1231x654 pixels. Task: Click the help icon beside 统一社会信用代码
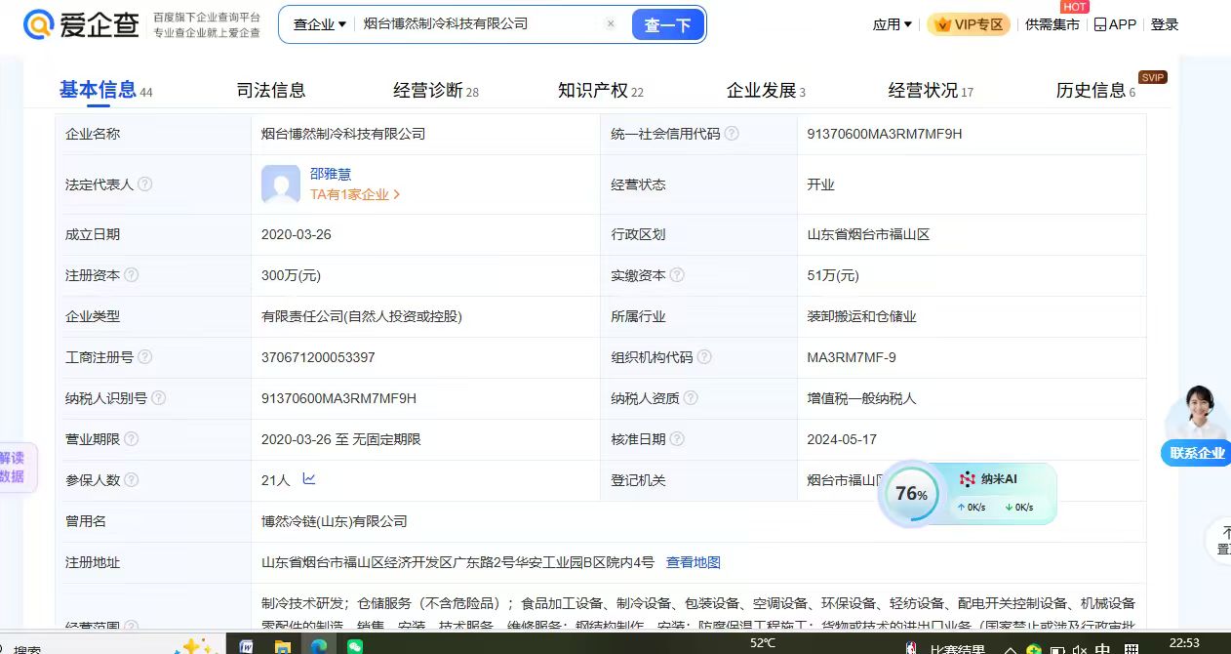(x=732, y=134)
